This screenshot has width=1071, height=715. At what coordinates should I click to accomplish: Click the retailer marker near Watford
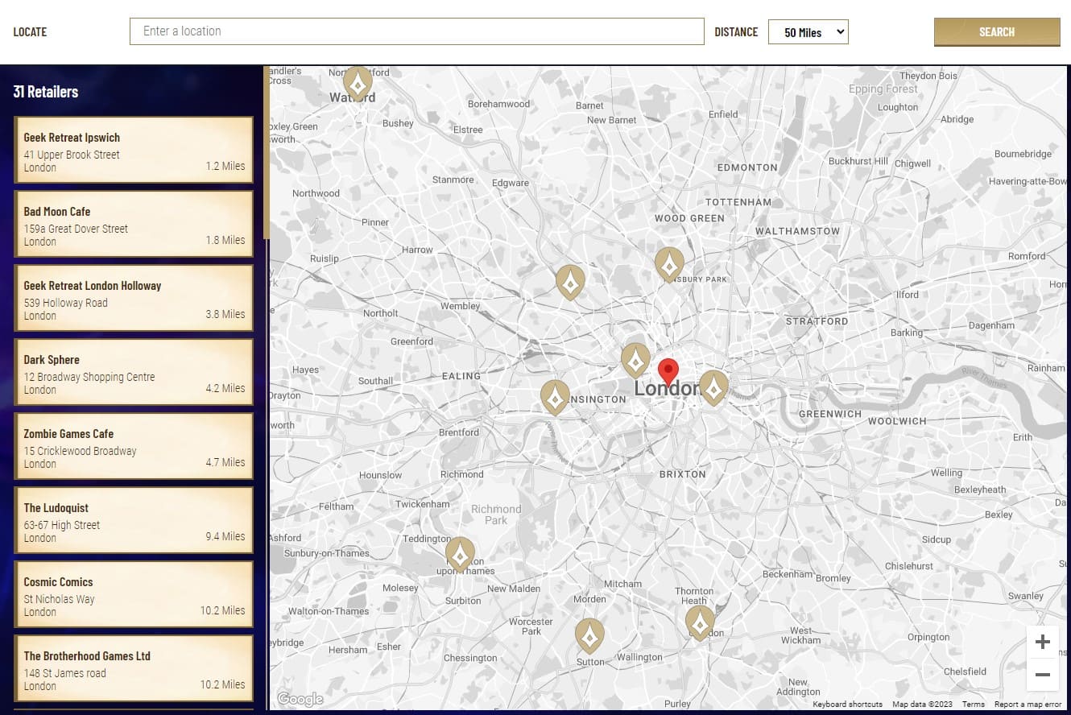[x=358, y=82]
